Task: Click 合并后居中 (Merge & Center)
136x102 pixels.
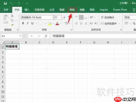Action: [109, 24]
